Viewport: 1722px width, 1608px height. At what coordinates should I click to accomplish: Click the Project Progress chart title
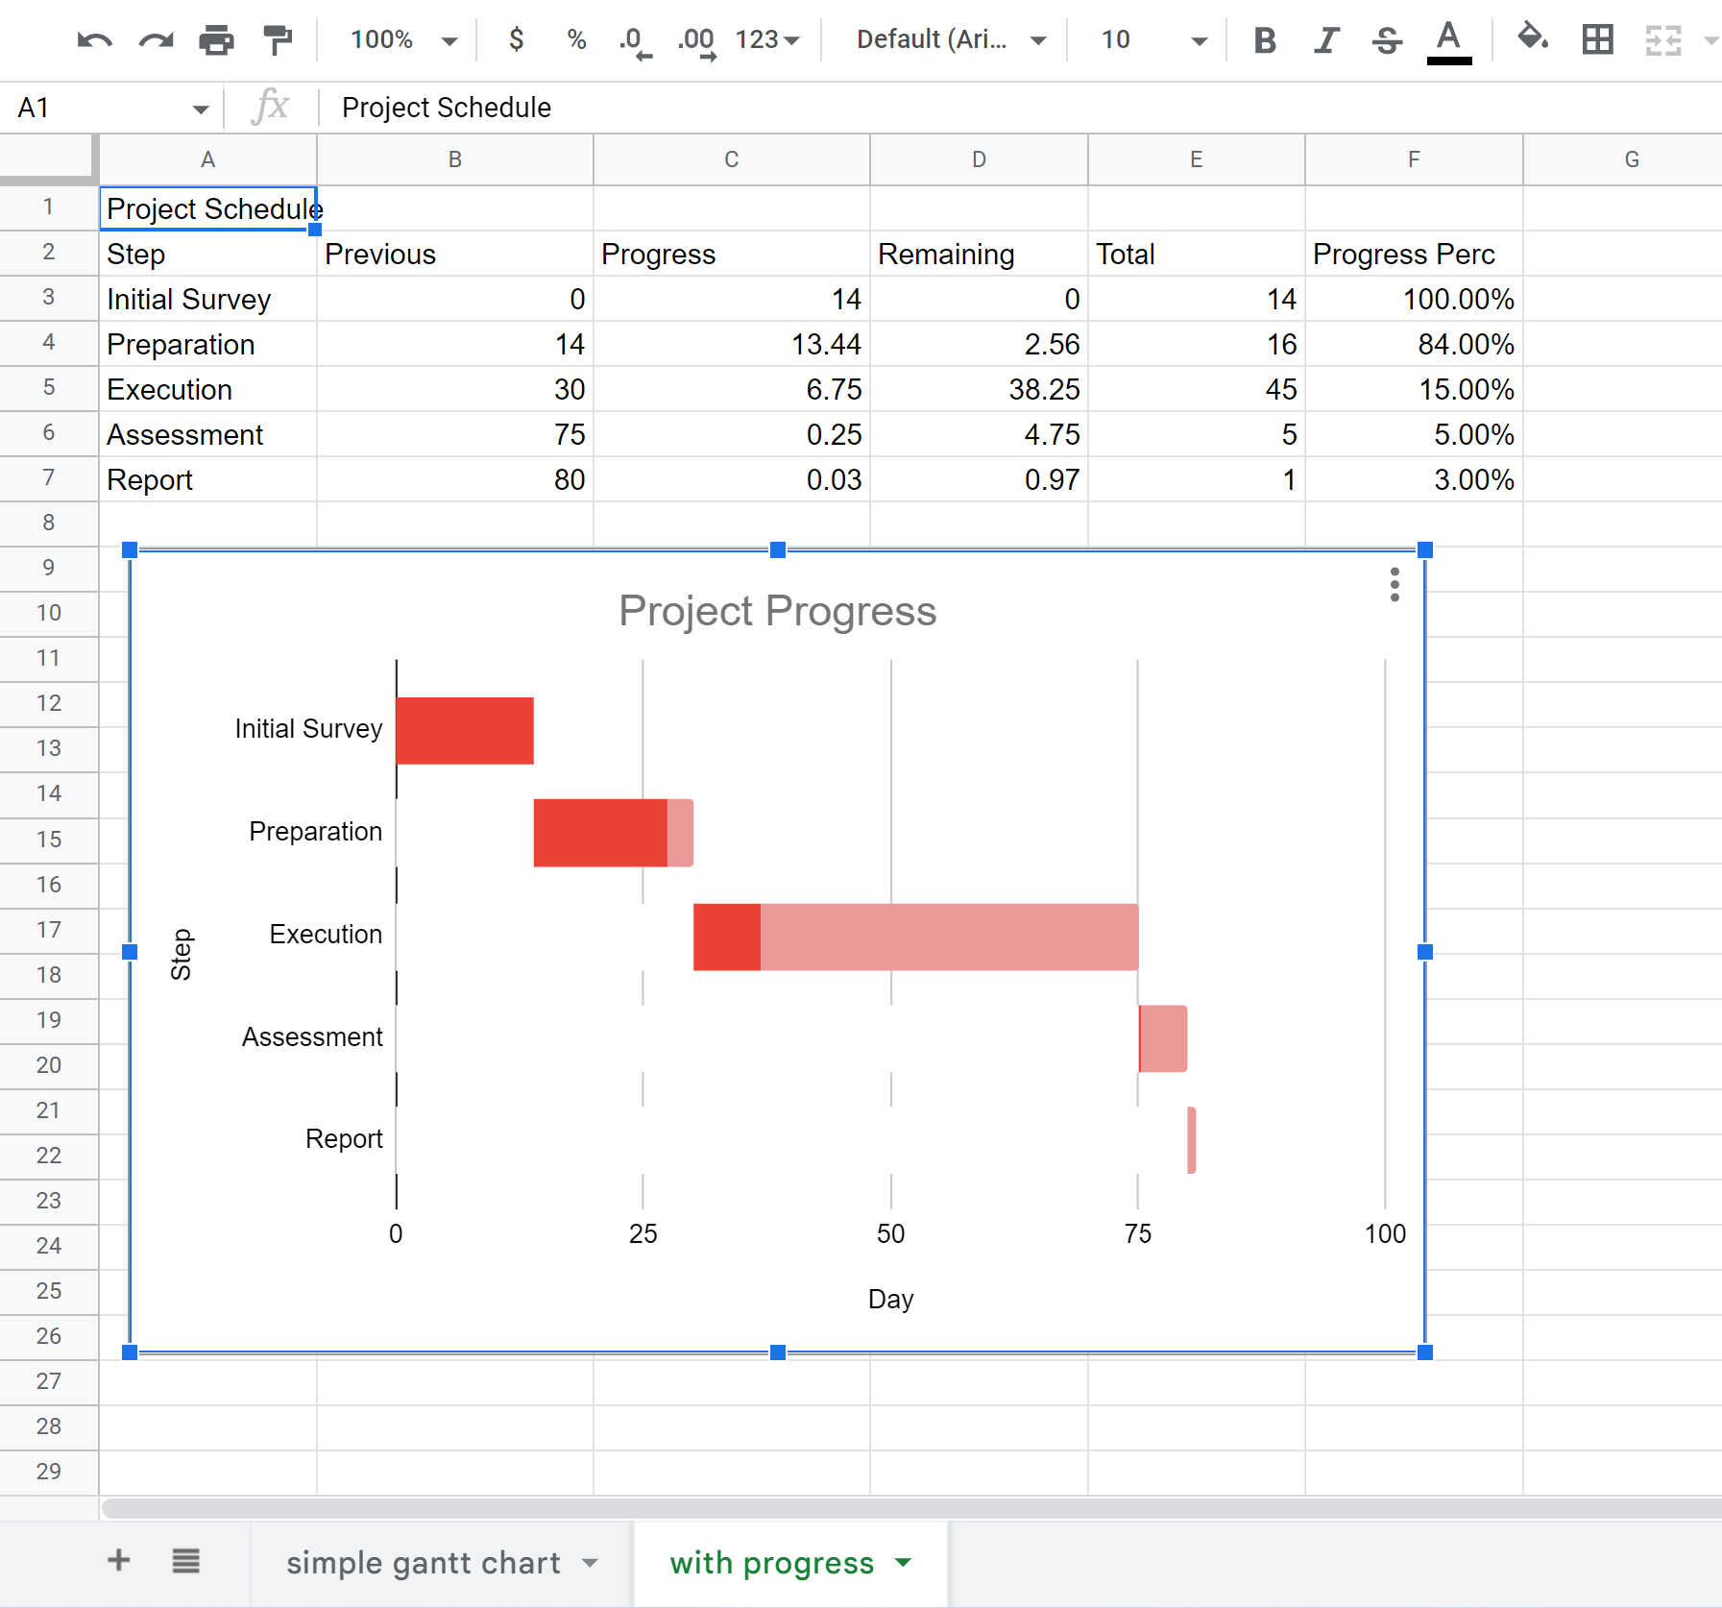tap(777, 611)
